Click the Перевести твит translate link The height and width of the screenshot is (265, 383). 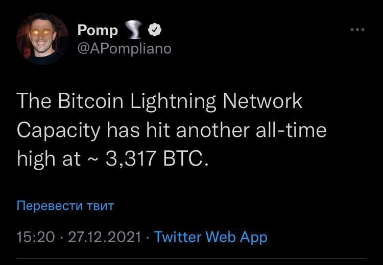tap(65, 206)
